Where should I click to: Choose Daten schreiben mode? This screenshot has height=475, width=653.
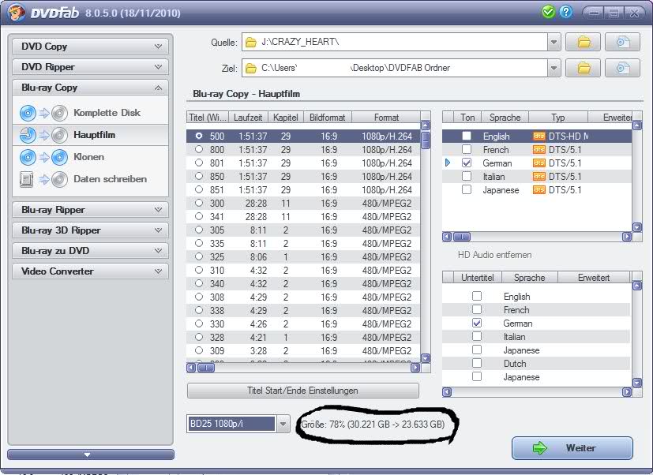(110, 179)
